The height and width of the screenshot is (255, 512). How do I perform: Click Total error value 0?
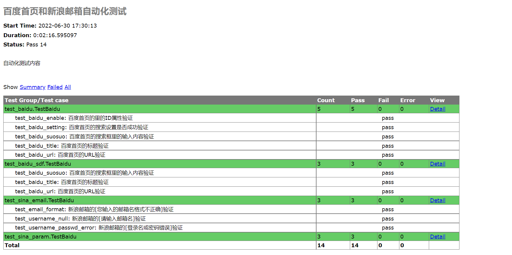pos(402,245)
